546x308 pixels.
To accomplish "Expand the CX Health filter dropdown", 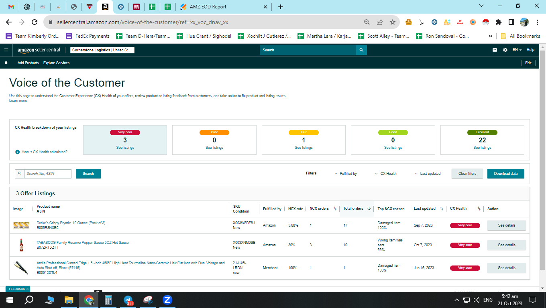I will (386, 174).
